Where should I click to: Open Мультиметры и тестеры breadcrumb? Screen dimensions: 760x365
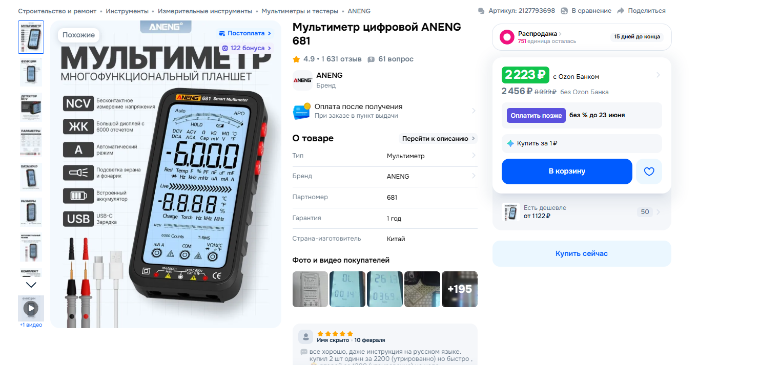point(300,11)
